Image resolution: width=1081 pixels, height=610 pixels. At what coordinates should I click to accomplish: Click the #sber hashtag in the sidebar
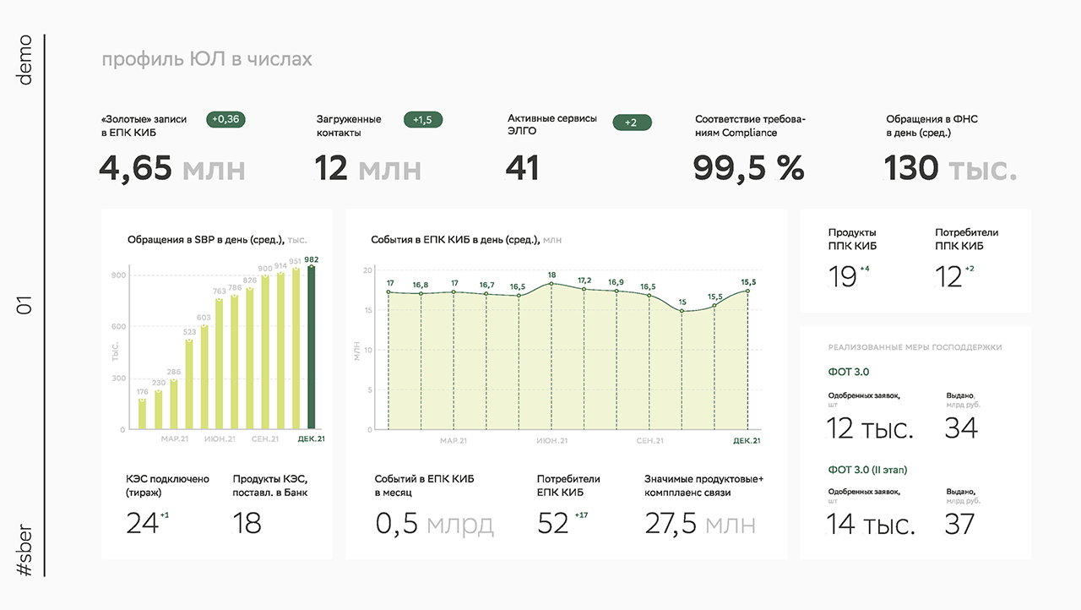click(25, 549)
